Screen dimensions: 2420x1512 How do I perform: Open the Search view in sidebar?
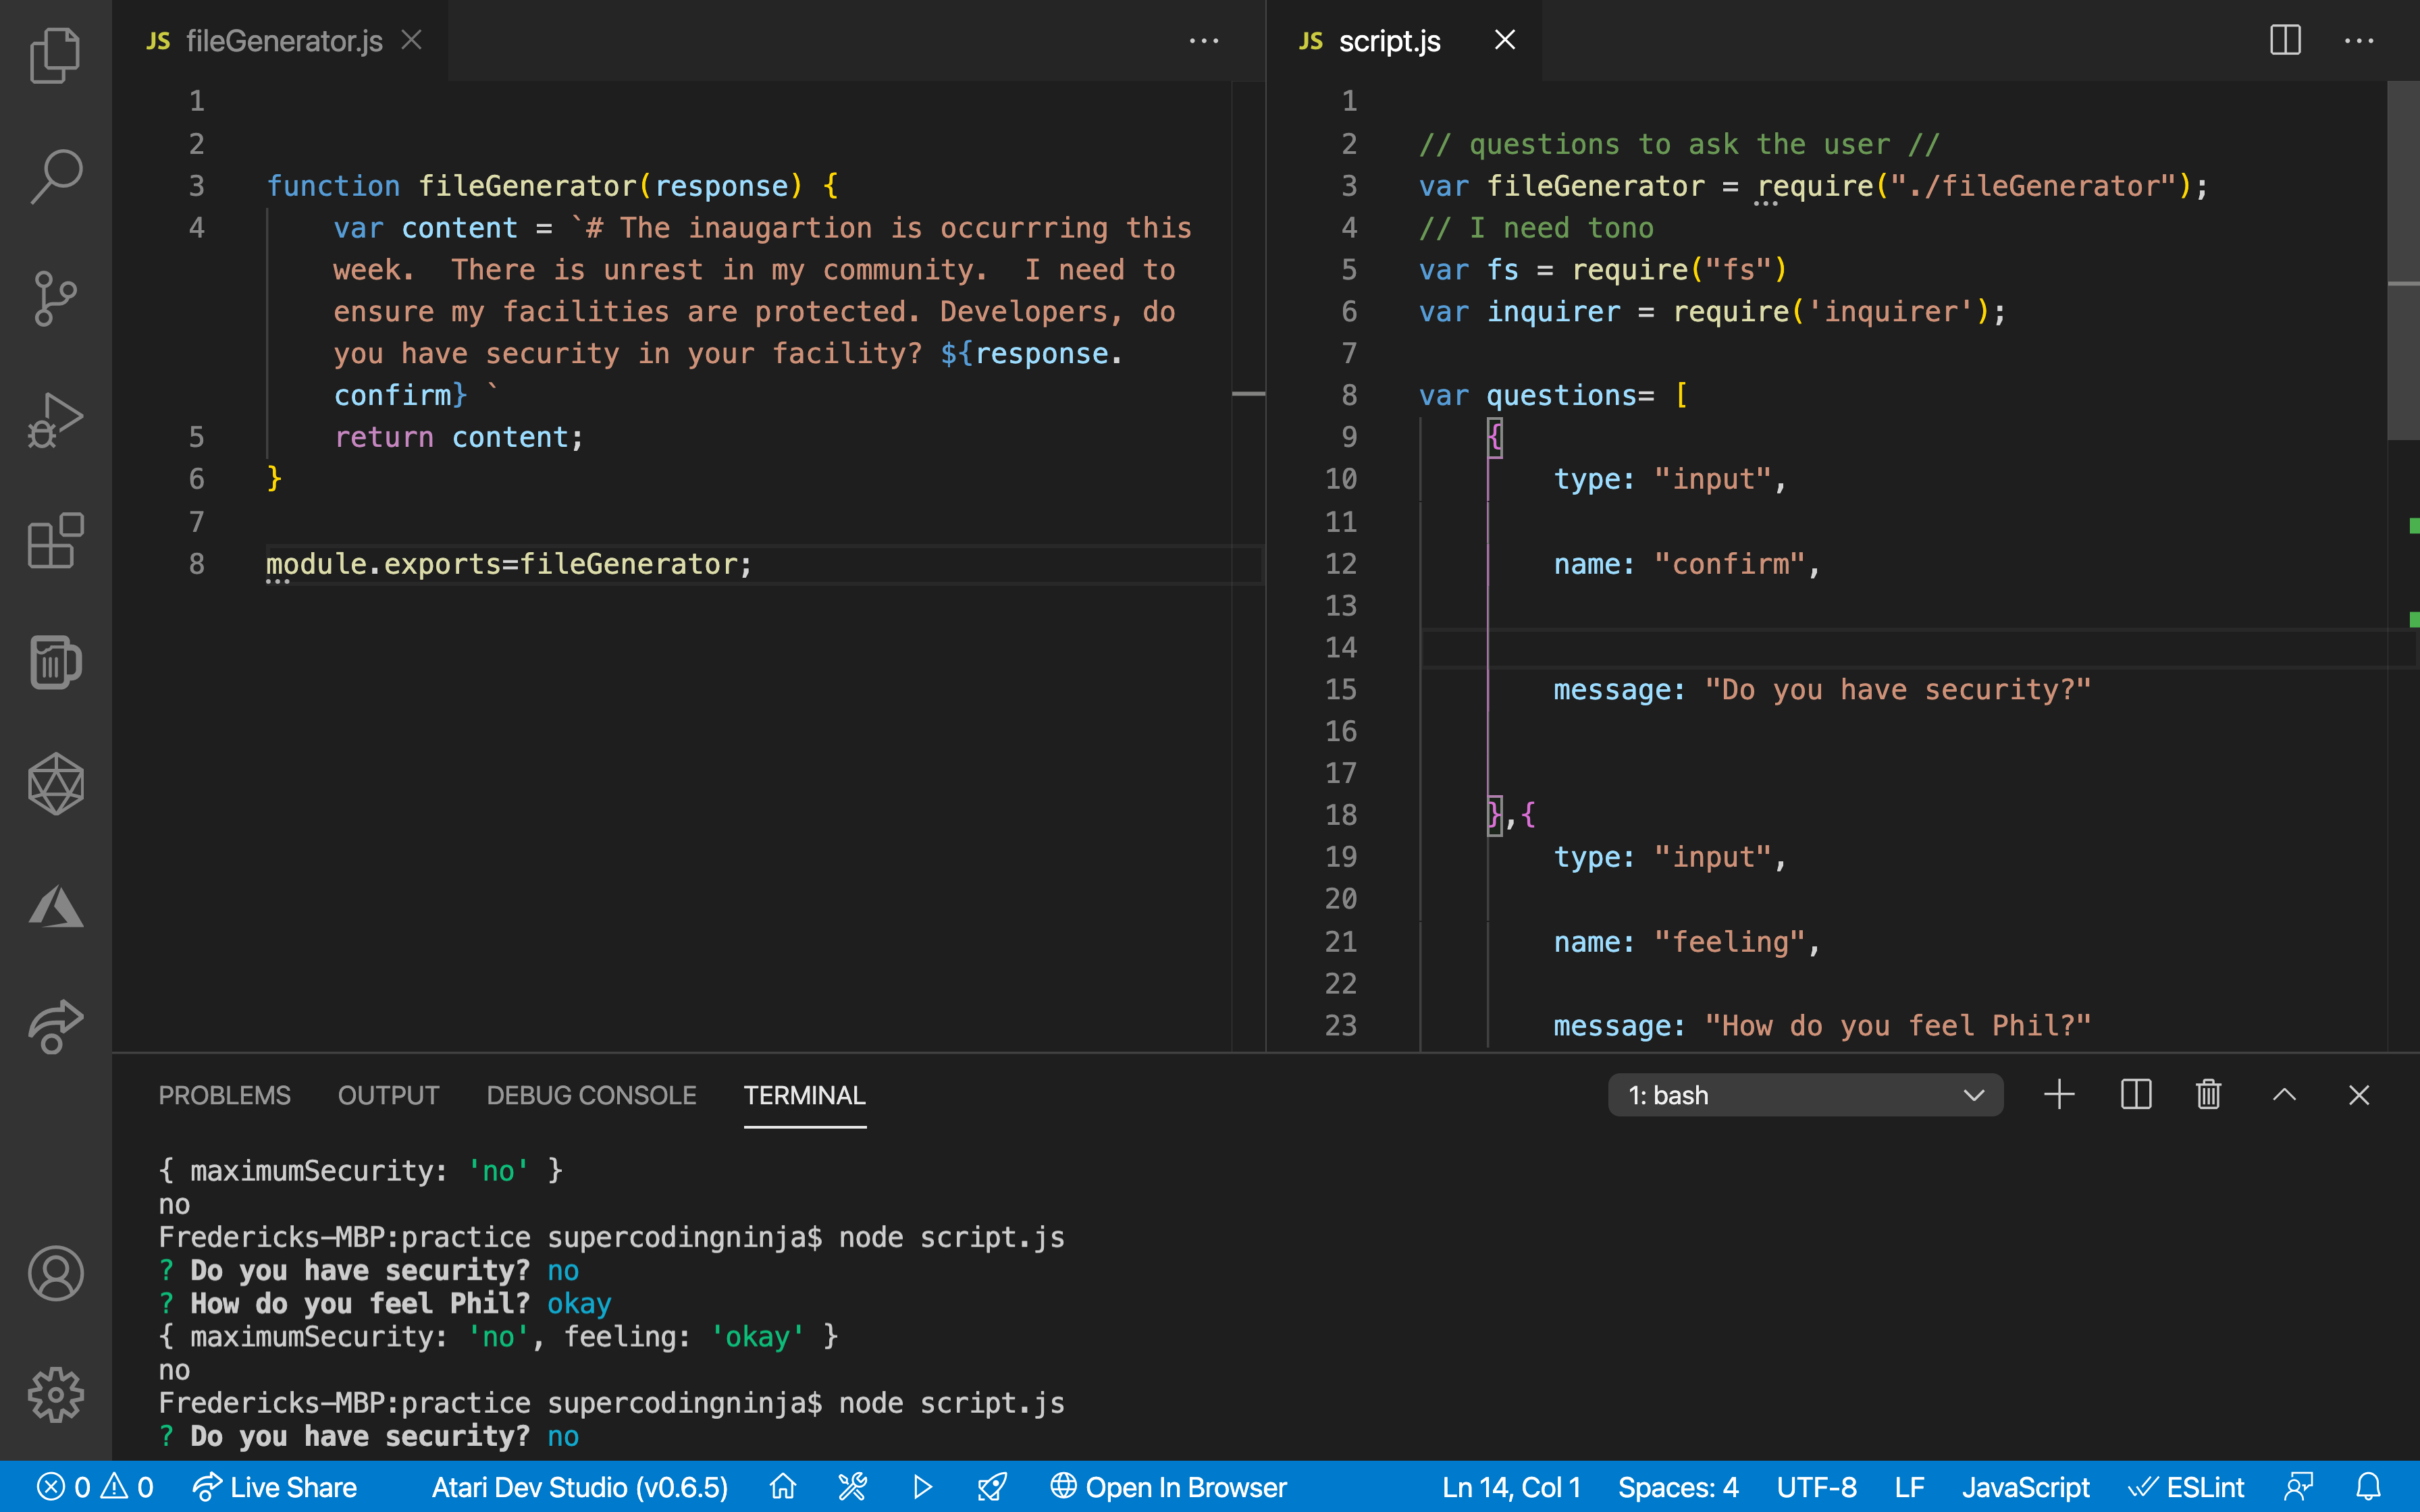click(55, 176)
